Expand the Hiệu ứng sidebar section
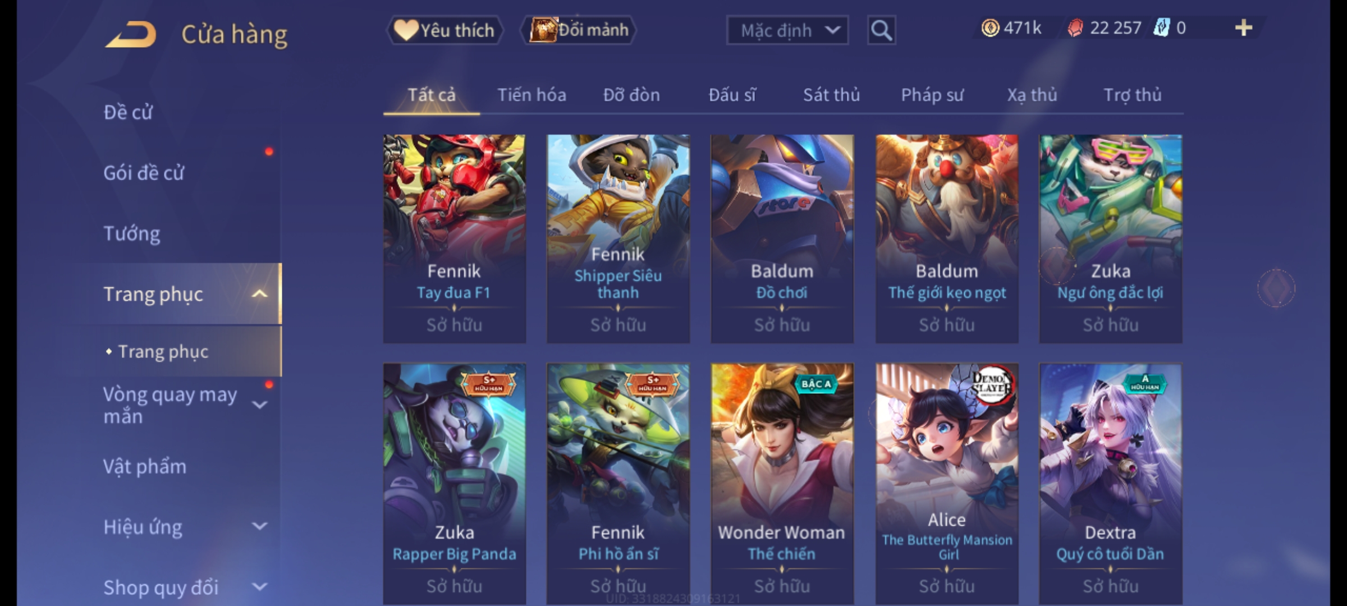Viewport: 1347px width, 606px height. (259, 526)
